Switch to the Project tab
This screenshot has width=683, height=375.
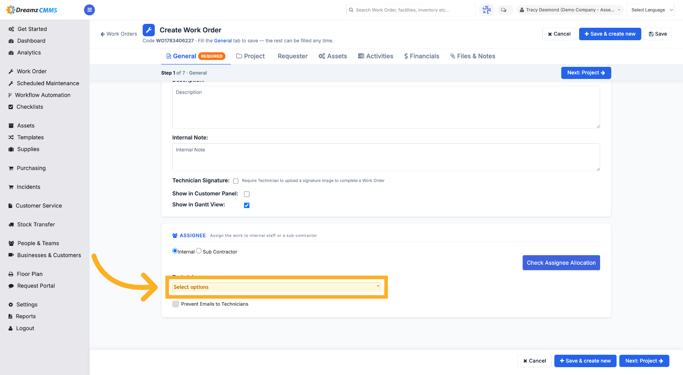coord(250,56)
